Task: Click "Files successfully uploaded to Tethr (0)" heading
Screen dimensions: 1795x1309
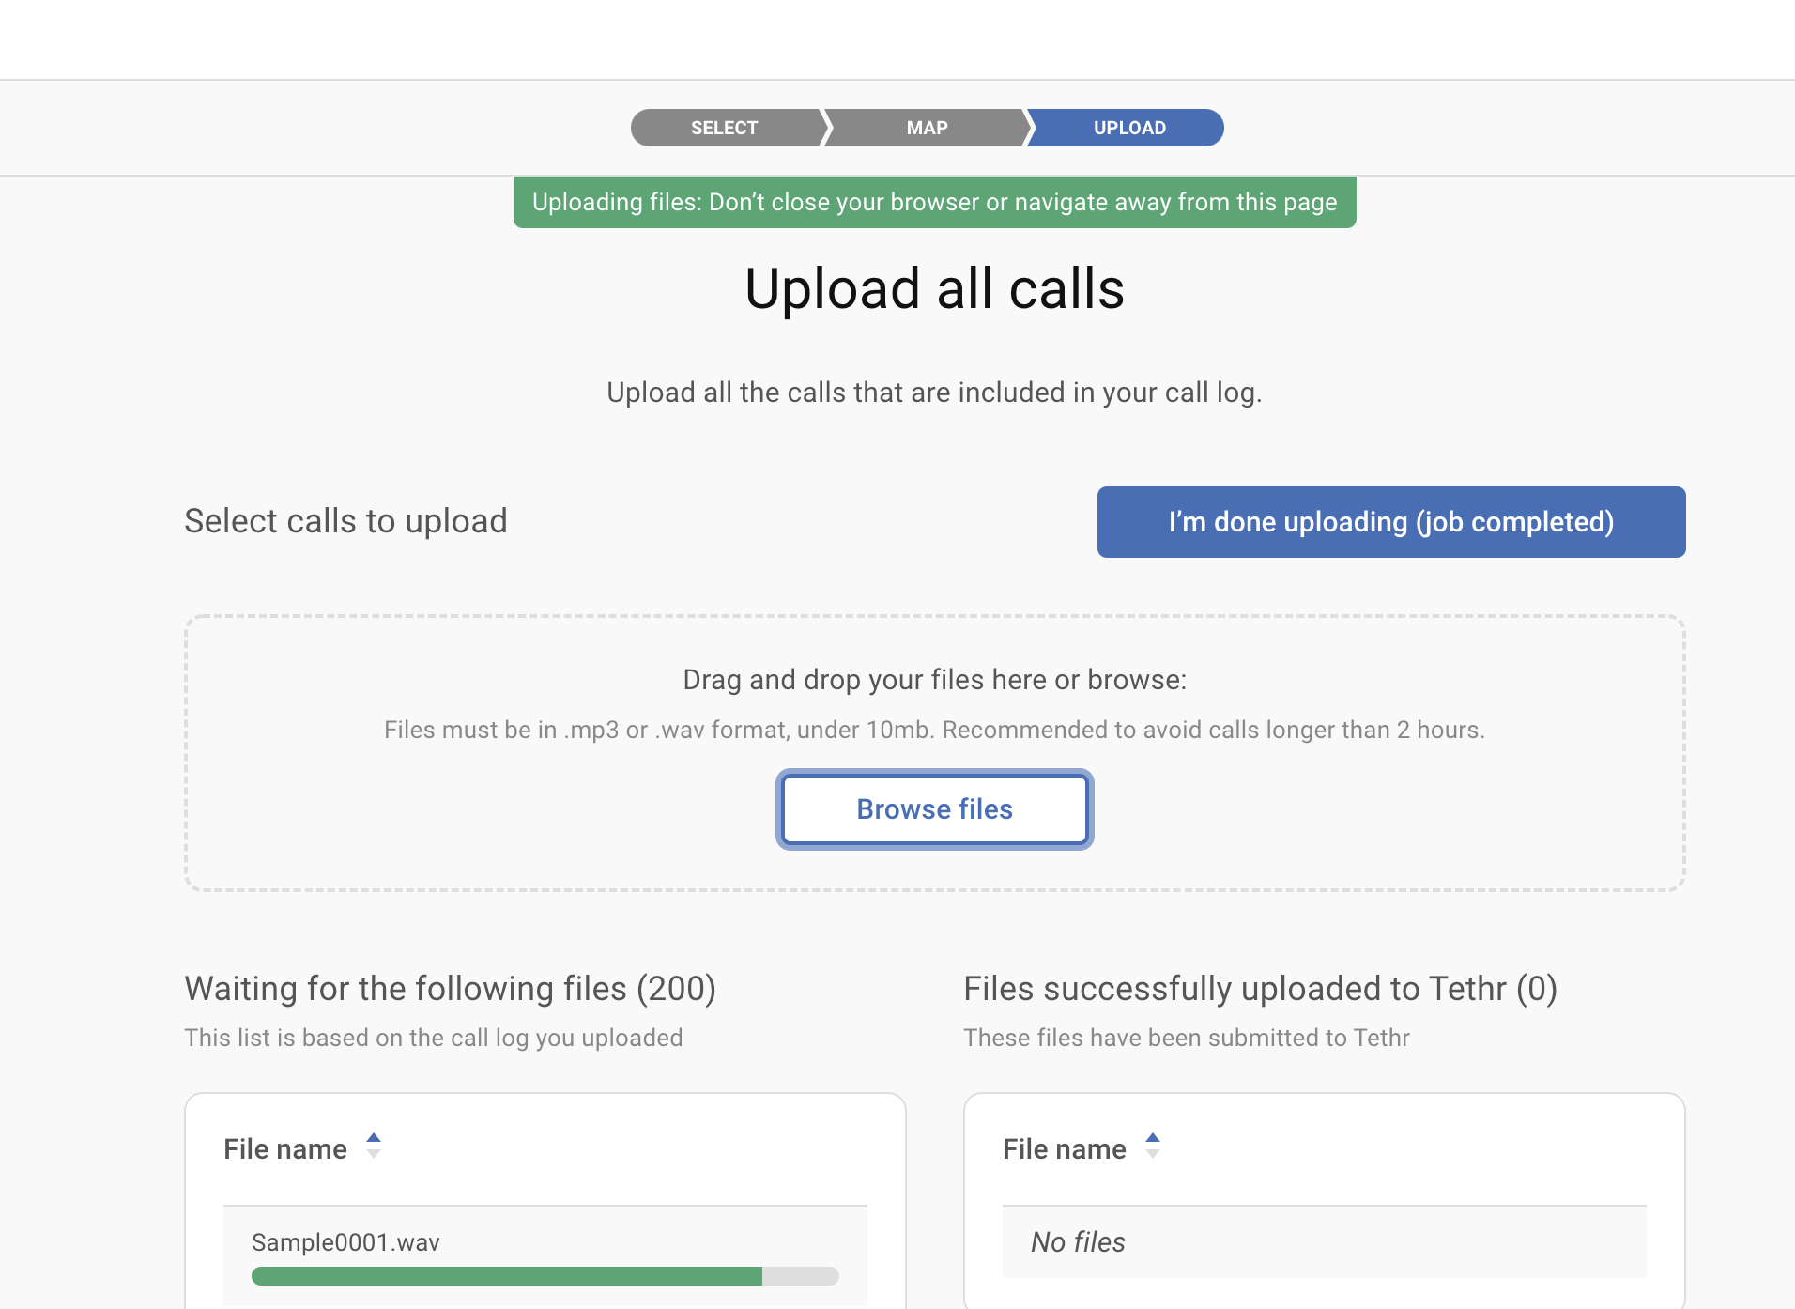Action: (x=1260, y=989)
